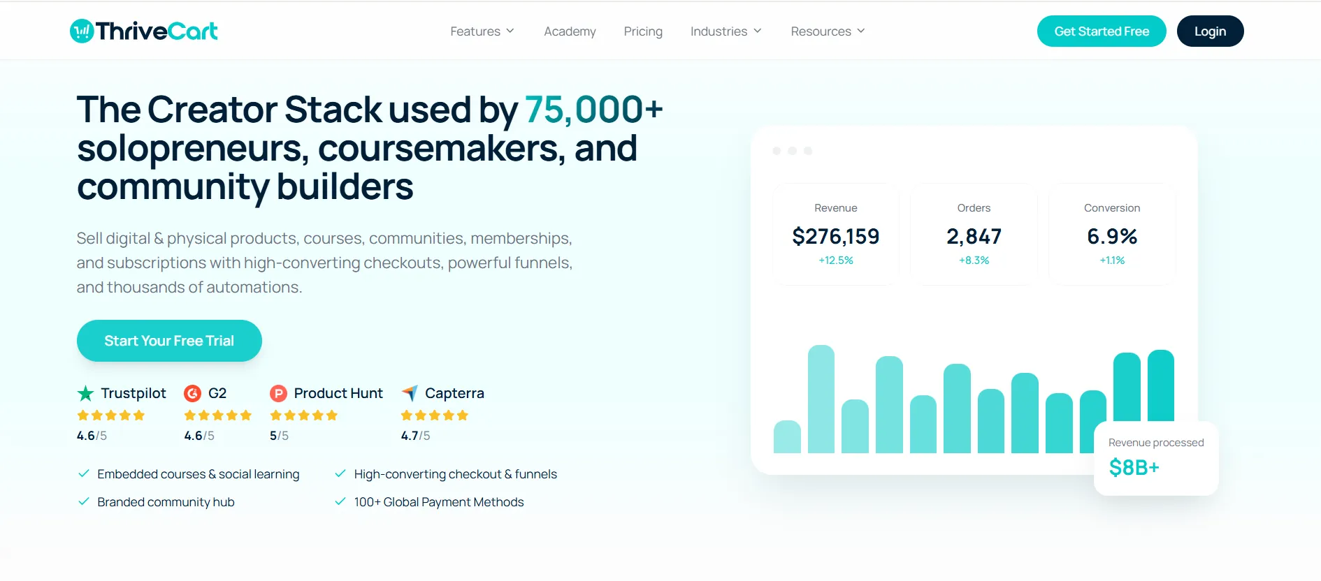The height and width of the screenshot is (581, 1321).
Task: Click the Product Hunt five-star rating row
Action: pyautogui.click(x=303, y=415)
